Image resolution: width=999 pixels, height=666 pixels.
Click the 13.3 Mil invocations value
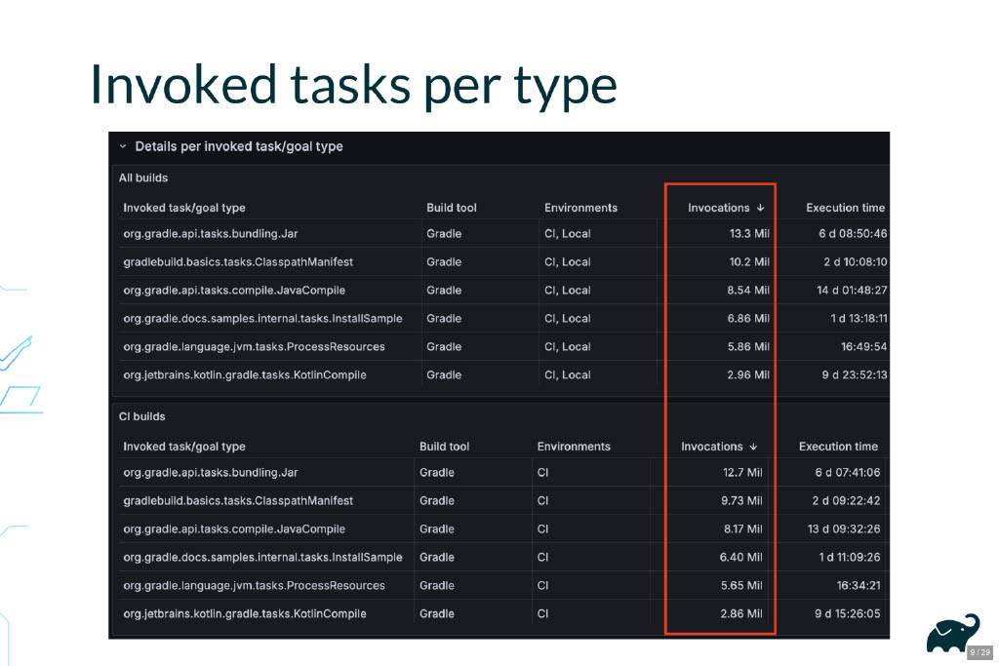(x=749, y=234)
